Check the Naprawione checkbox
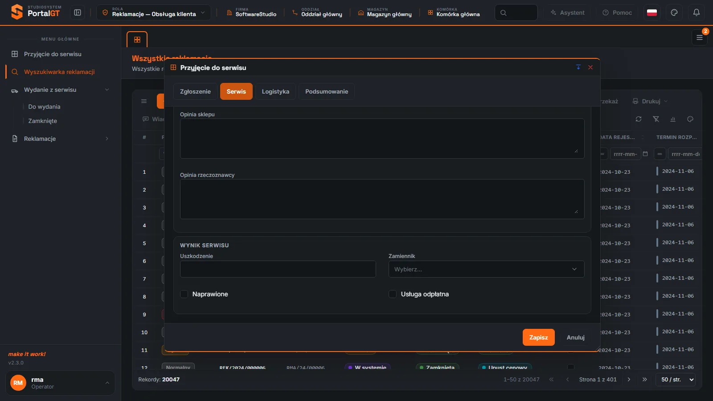Screen dimensions: 713x401 click(x=184, y=294)
